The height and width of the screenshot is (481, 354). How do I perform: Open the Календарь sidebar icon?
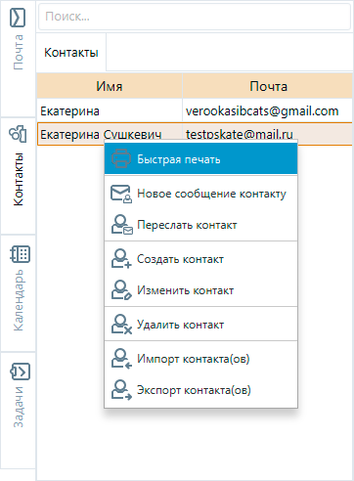click(20, 254)
